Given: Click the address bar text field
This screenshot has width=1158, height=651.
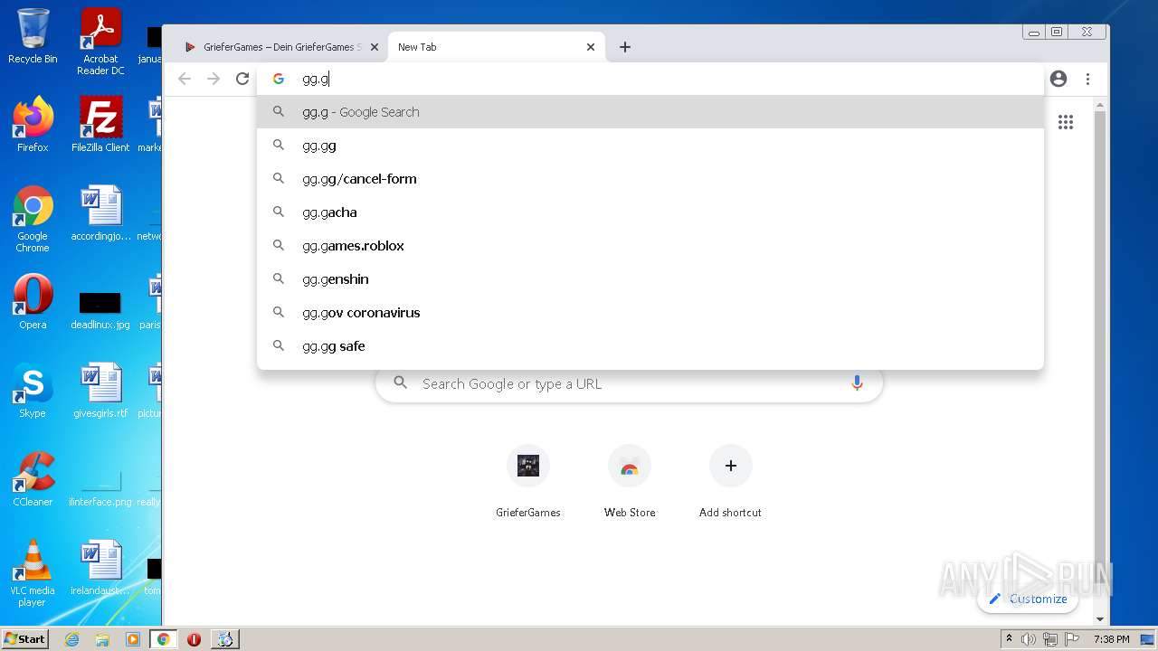Looking at the screenshot, I should (650, 79).
